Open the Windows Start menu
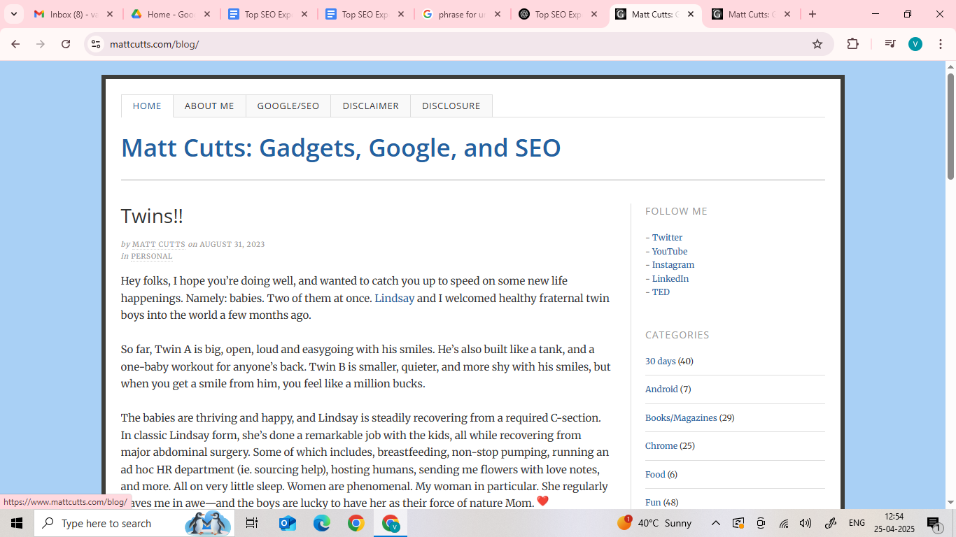 point(16,523)
